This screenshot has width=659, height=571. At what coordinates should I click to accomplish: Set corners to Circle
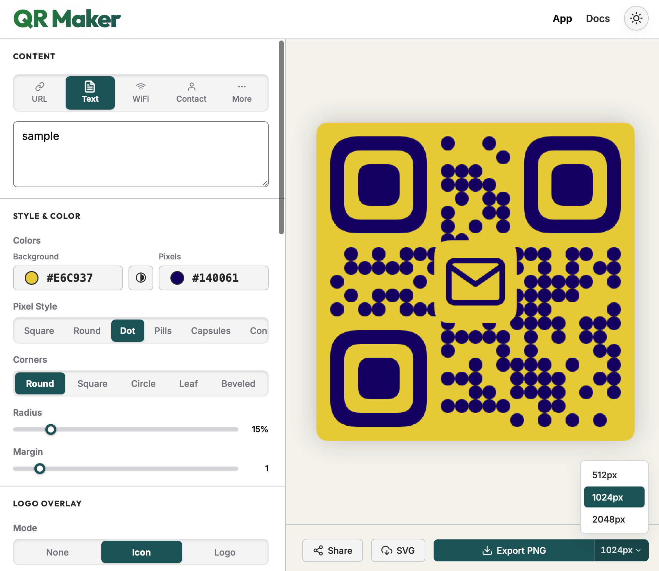pos(143,383)
